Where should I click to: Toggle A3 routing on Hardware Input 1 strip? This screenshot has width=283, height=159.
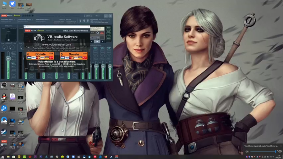coord(14,59)
